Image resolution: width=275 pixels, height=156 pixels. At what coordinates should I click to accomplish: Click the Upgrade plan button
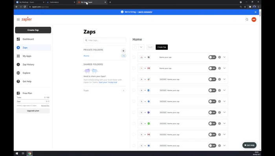[x=33, y=111]
